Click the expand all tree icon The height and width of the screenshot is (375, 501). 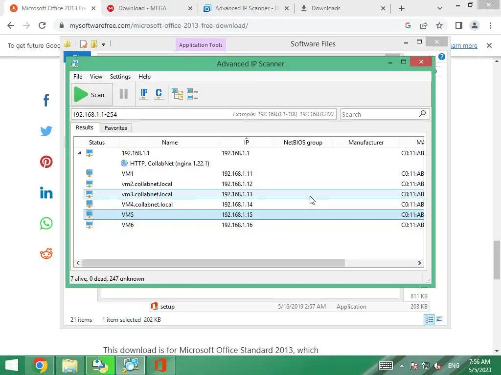point(177,94)
